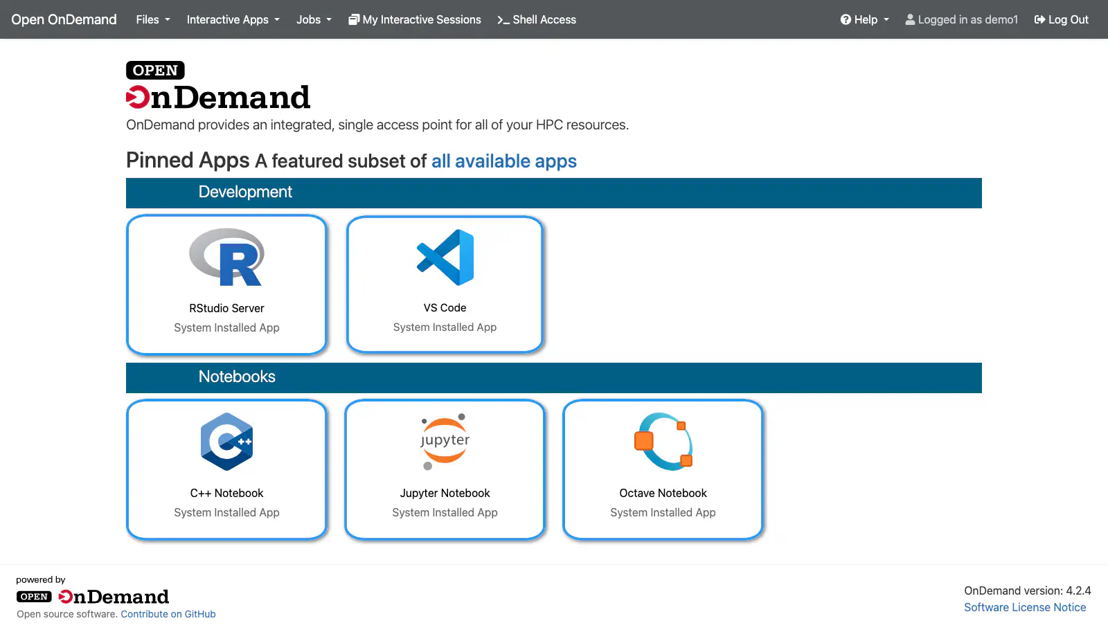
Task: Open the all available apps link
Action: [504, 161]
